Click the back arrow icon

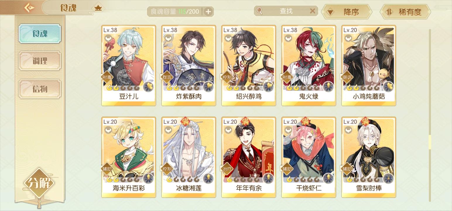29,8
